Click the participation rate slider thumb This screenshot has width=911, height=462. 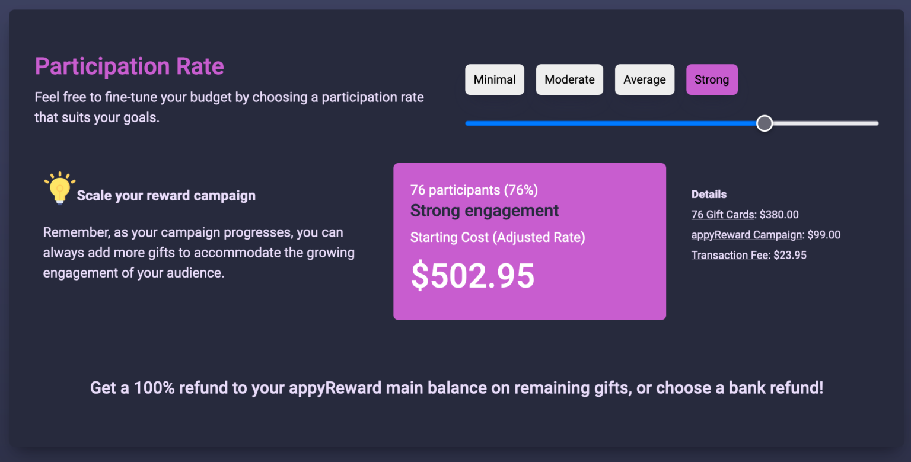pyautogui.click(x=765, y=123)
